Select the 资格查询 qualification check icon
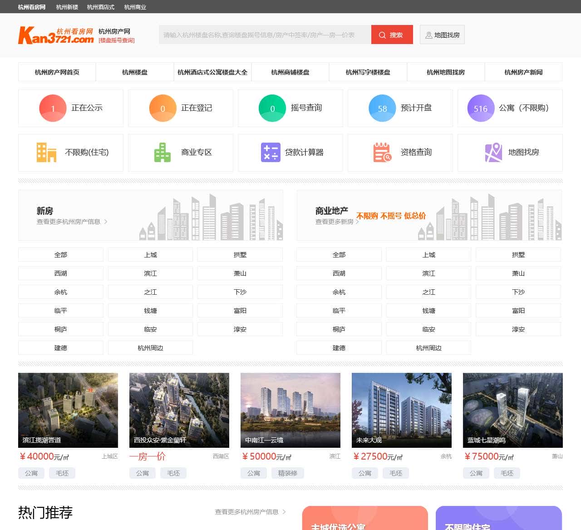The width and height of the screenshot is (581, 530). point(380,153)
